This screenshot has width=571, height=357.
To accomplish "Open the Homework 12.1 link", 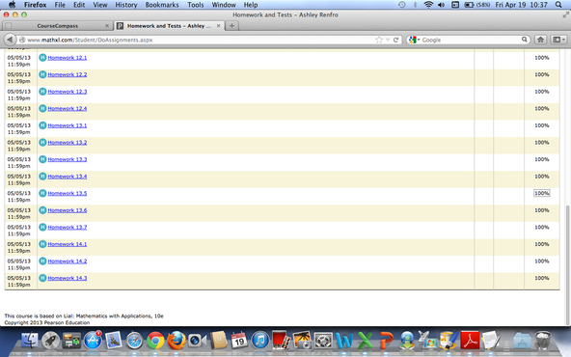I will click(x=68, y=58).
